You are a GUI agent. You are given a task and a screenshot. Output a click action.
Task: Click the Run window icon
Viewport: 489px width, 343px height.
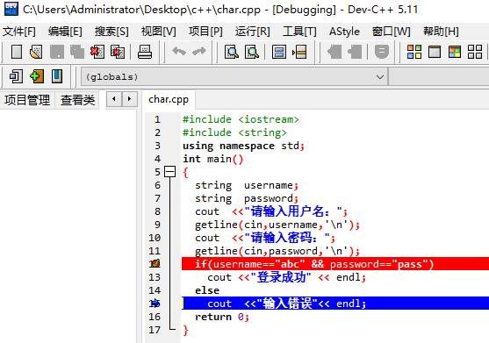tap(435, 52)
